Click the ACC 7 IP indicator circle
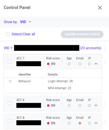Screen dimensions: 109x130 pyautogui.click(x=89, y=64)
